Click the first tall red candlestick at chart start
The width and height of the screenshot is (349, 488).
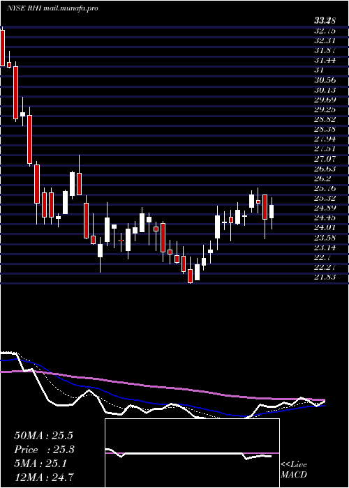[x=2, y=48]
